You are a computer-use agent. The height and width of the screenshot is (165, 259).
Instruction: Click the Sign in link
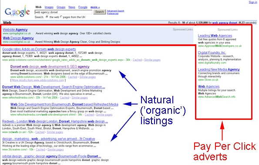(x=253, y=2)
